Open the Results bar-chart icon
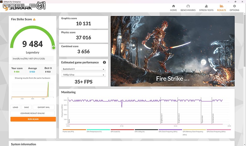Screen dimensions: 246x146 point(221,6)
